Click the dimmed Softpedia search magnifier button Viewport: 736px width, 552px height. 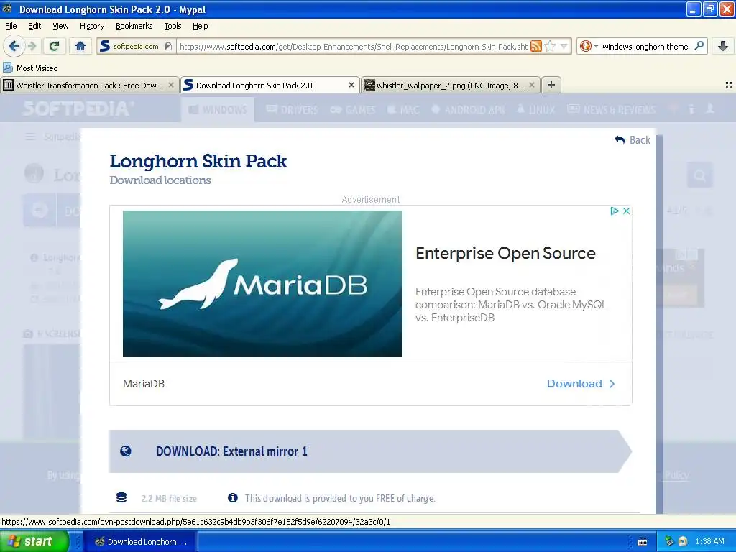click(x=699, y=175)
